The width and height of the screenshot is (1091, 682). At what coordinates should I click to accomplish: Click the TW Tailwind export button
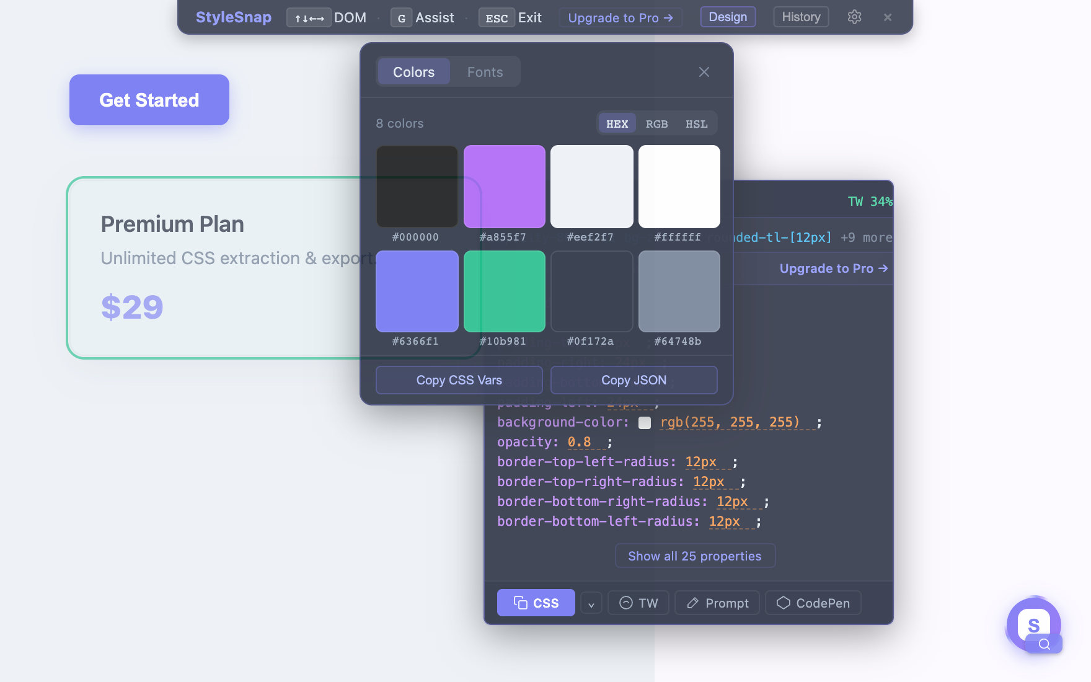click(638, 603)
